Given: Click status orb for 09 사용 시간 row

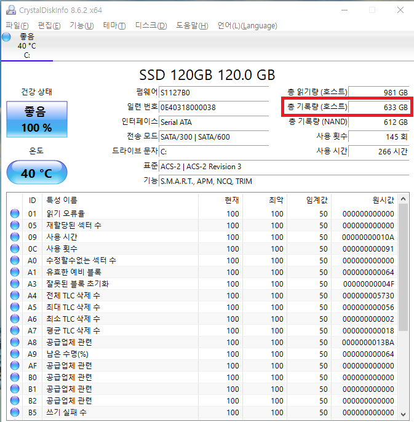Looking at the screenshot, I should (15, 237).
